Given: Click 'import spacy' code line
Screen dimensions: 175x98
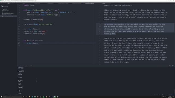Looking at the screenshot, I should (x=29, y=5).
